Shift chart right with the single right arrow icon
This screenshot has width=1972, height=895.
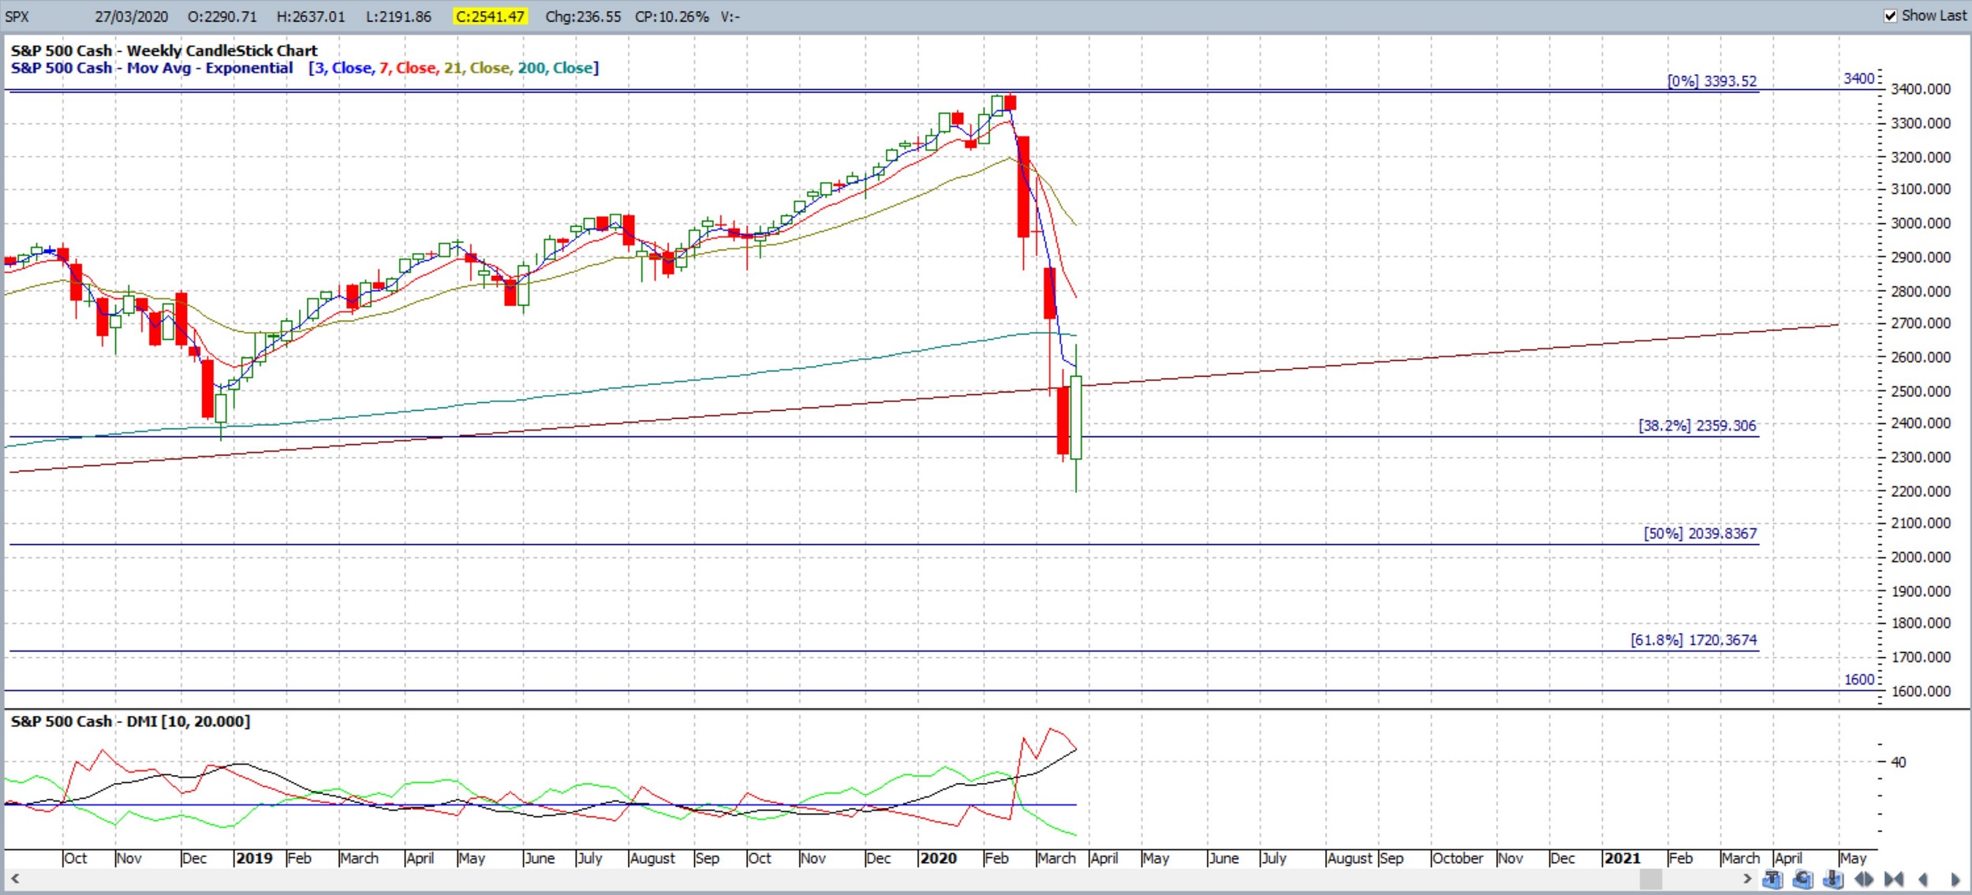[x=1955, y=878]
